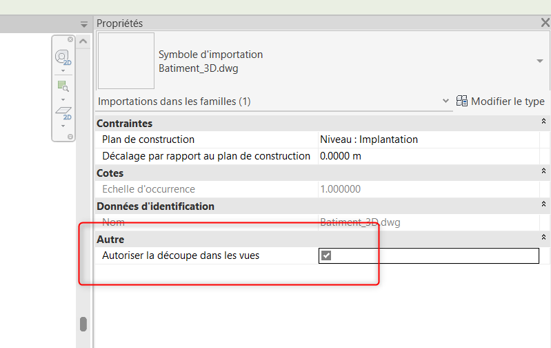Close the navigation bar with its small X

tap(70, 39)
